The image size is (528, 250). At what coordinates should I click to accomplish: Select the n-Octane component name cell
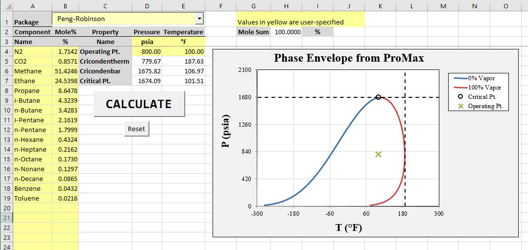[33, 159]
